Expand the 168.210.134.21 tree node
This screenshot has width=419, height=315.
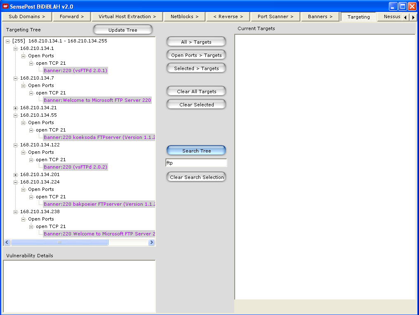pyautogui.click(x=16, y=108)
